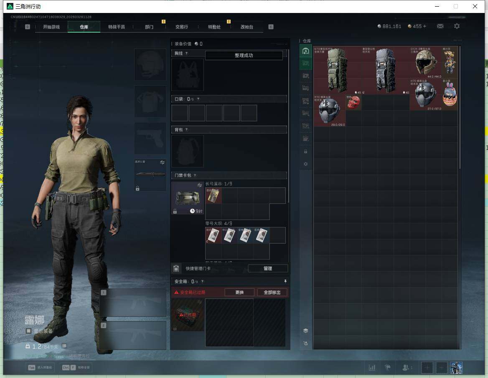Open the 改枪台 tab
Image resolution: width=488 pixels, height=378 pixels.
(x=247, y=27)
